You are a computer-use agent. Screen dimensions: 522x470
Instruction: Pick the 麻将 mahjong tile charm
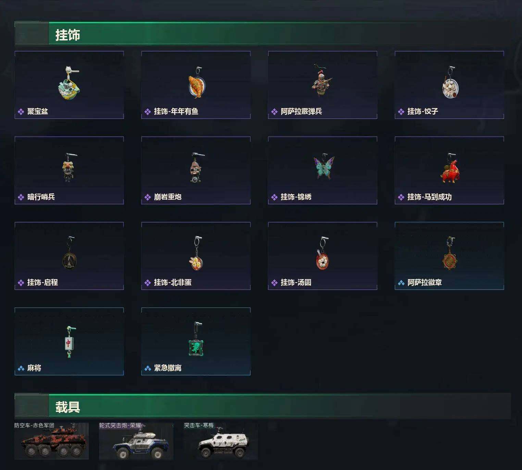click(69, 342)
